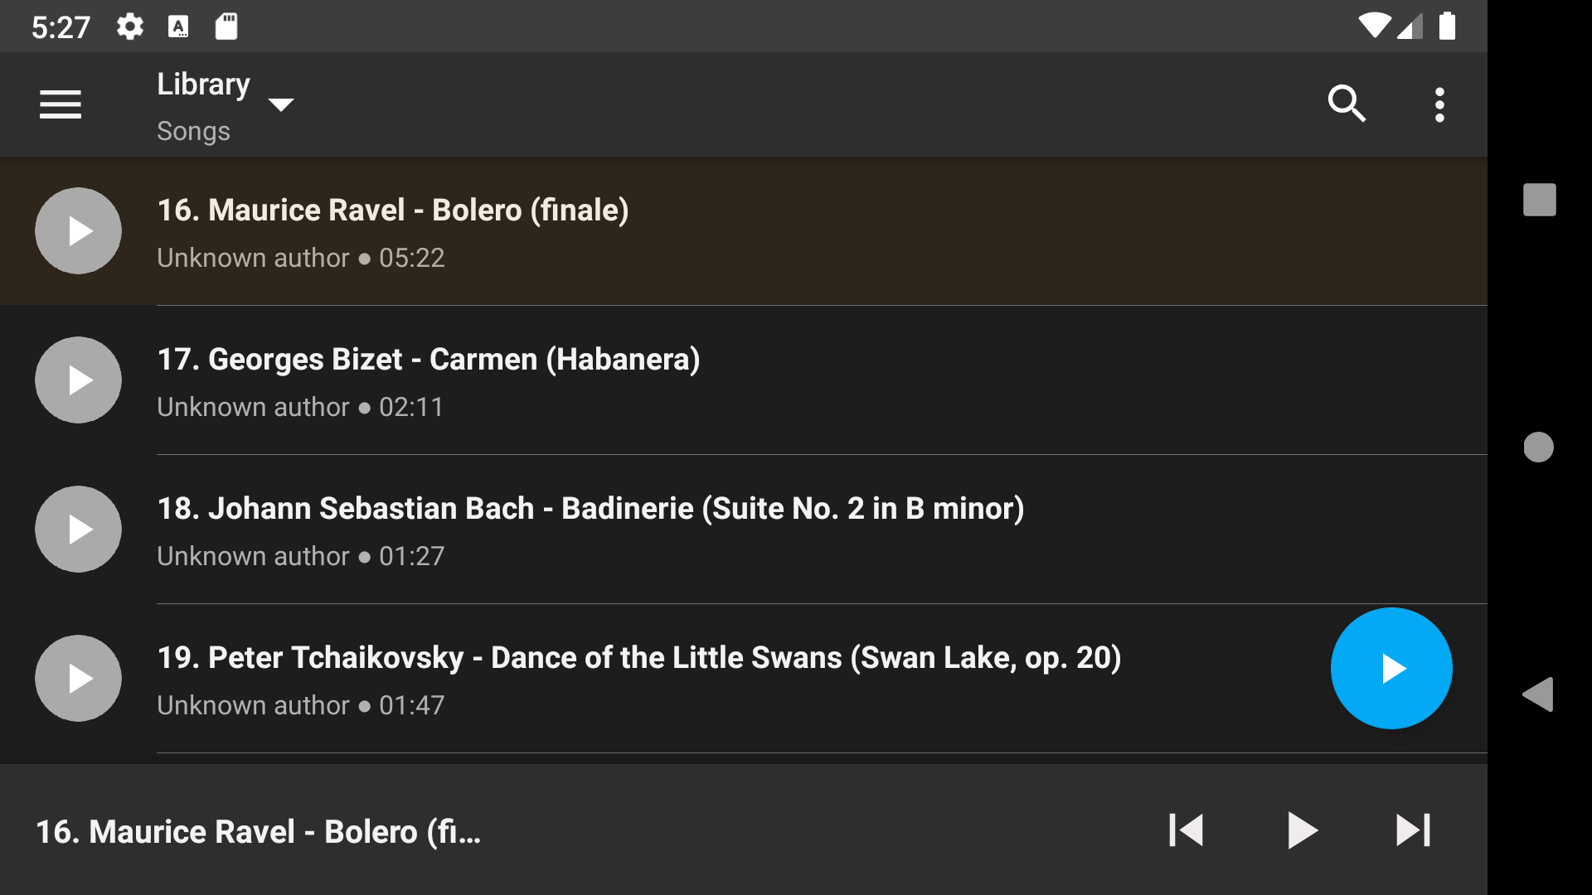
Task: Open the three-dot overflow menu
Action: pos(1440,104)
